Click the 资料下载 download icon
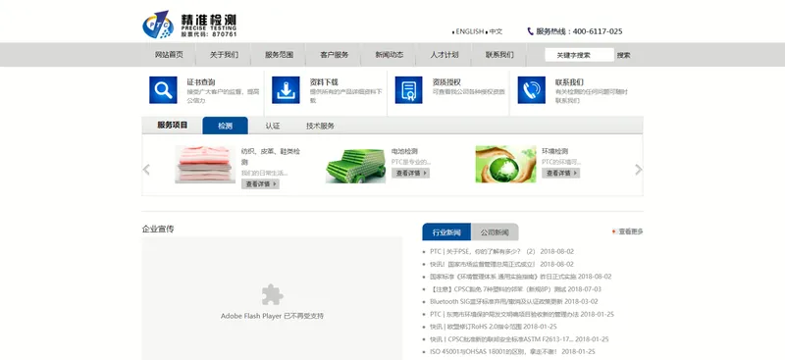 [286, 90]
